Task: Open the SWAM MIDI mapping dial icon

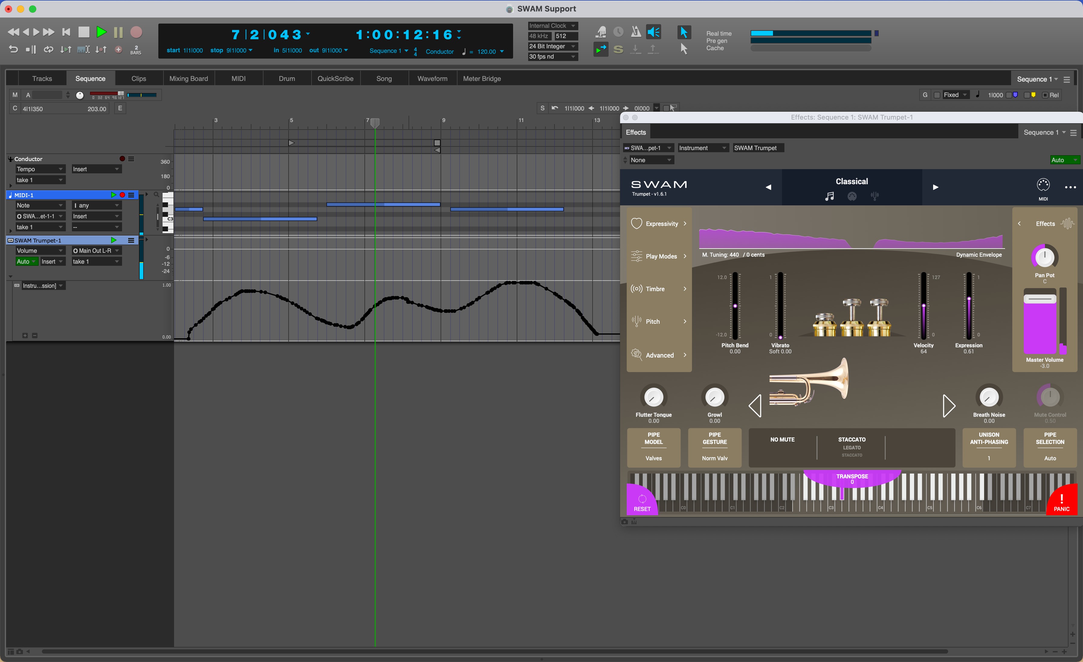Action: [1043, 185]
